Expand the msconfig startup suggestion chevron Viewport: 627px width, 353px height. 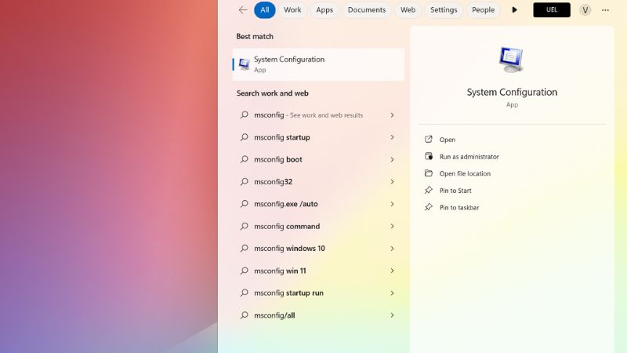click(x=392, y=137)
